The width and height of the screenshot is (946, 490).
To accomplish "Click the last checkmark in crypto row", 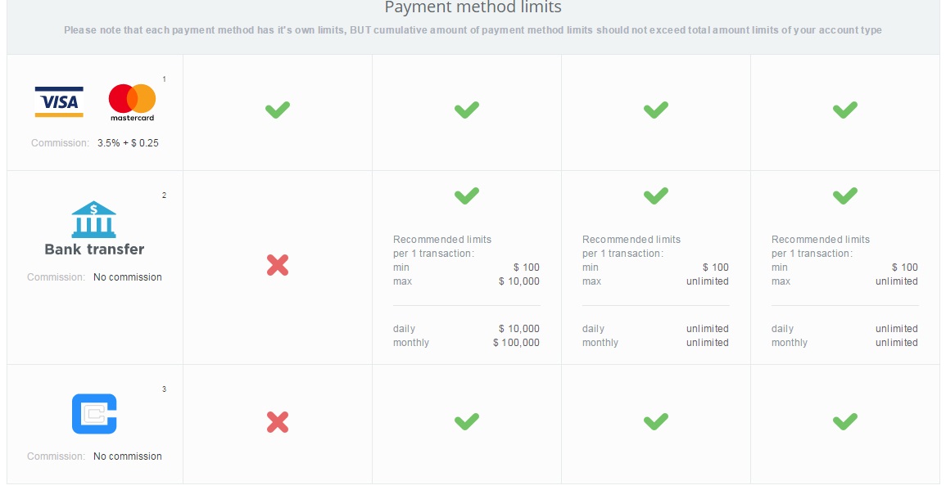I will pos(844,421).
